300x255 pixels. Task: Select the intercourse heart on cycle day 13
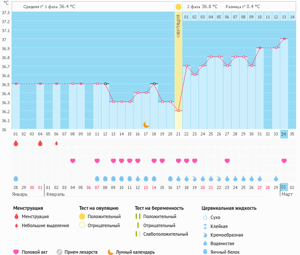pyautogui.click(x=113, y=161)
